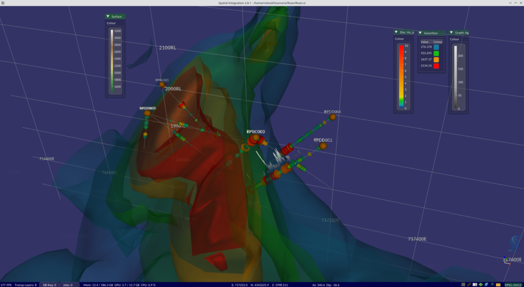The height and width of the screenshot is (287, 524).
Task: Click the RPDD001 drillhole label
Action: click(323, 140)
